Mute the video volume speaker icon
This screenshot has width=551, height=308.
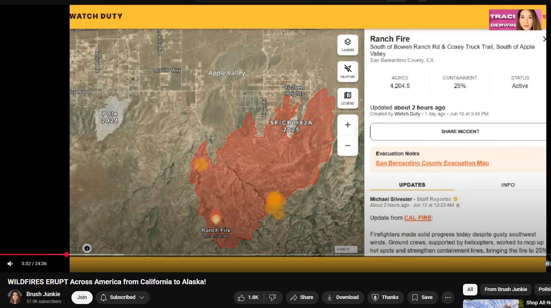[10, 264]
